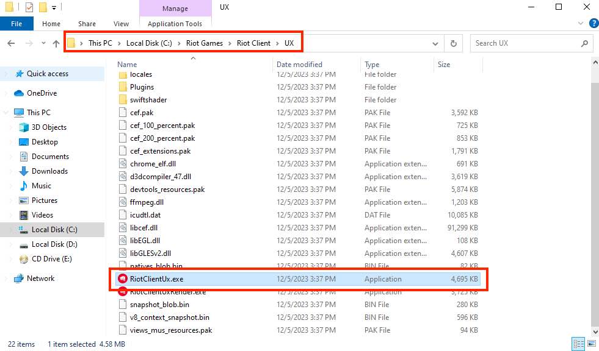Open the File menu tab
This screenshot has width=599, height=351.
tap(16, 24)
